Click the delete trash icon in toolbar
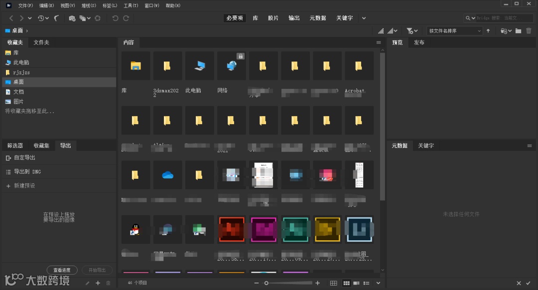Screen dimensions: 538x290 [x=529, y=31]
